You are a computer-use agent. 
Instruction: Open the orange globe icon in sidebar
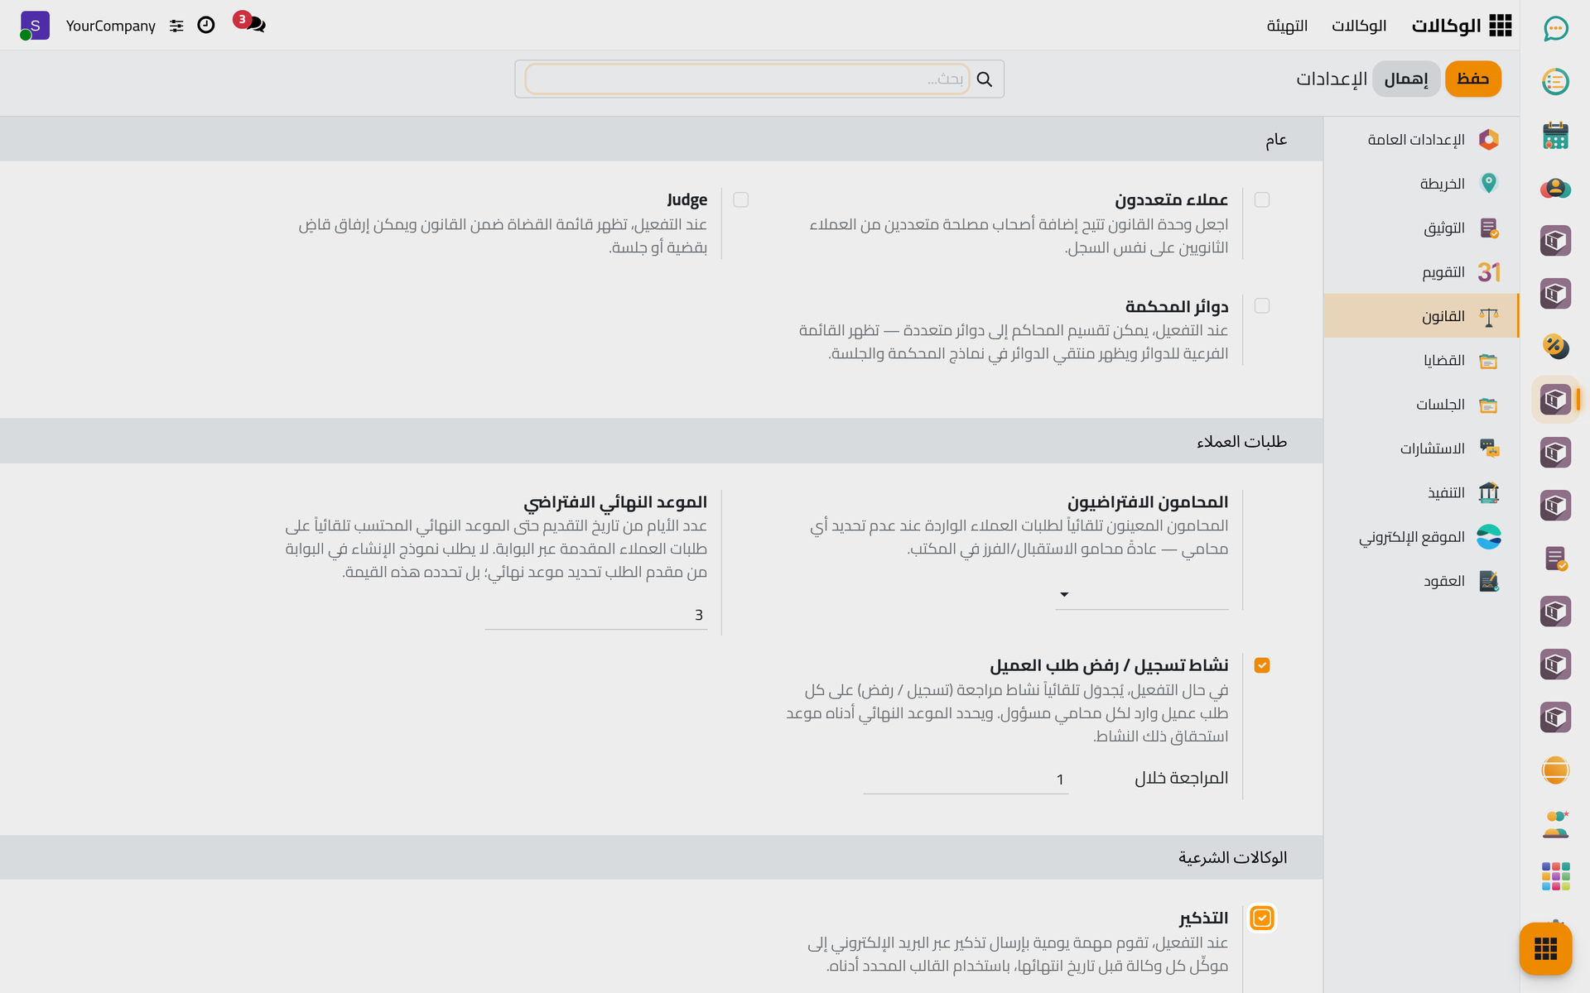point(1555,770)
